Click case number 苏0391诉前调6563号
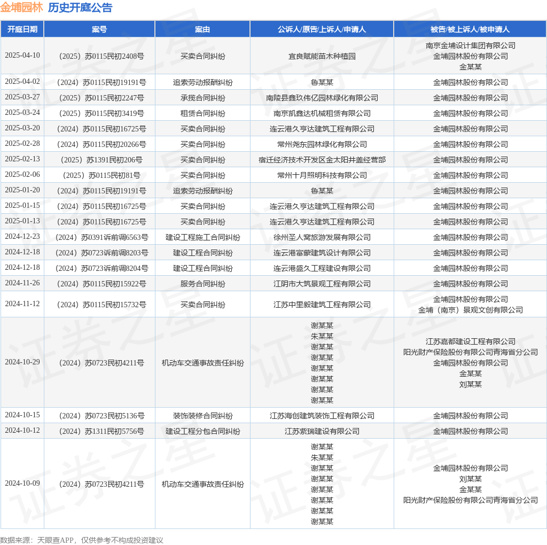The height and width of the screenshot is (545, 547). pos(101,237)
